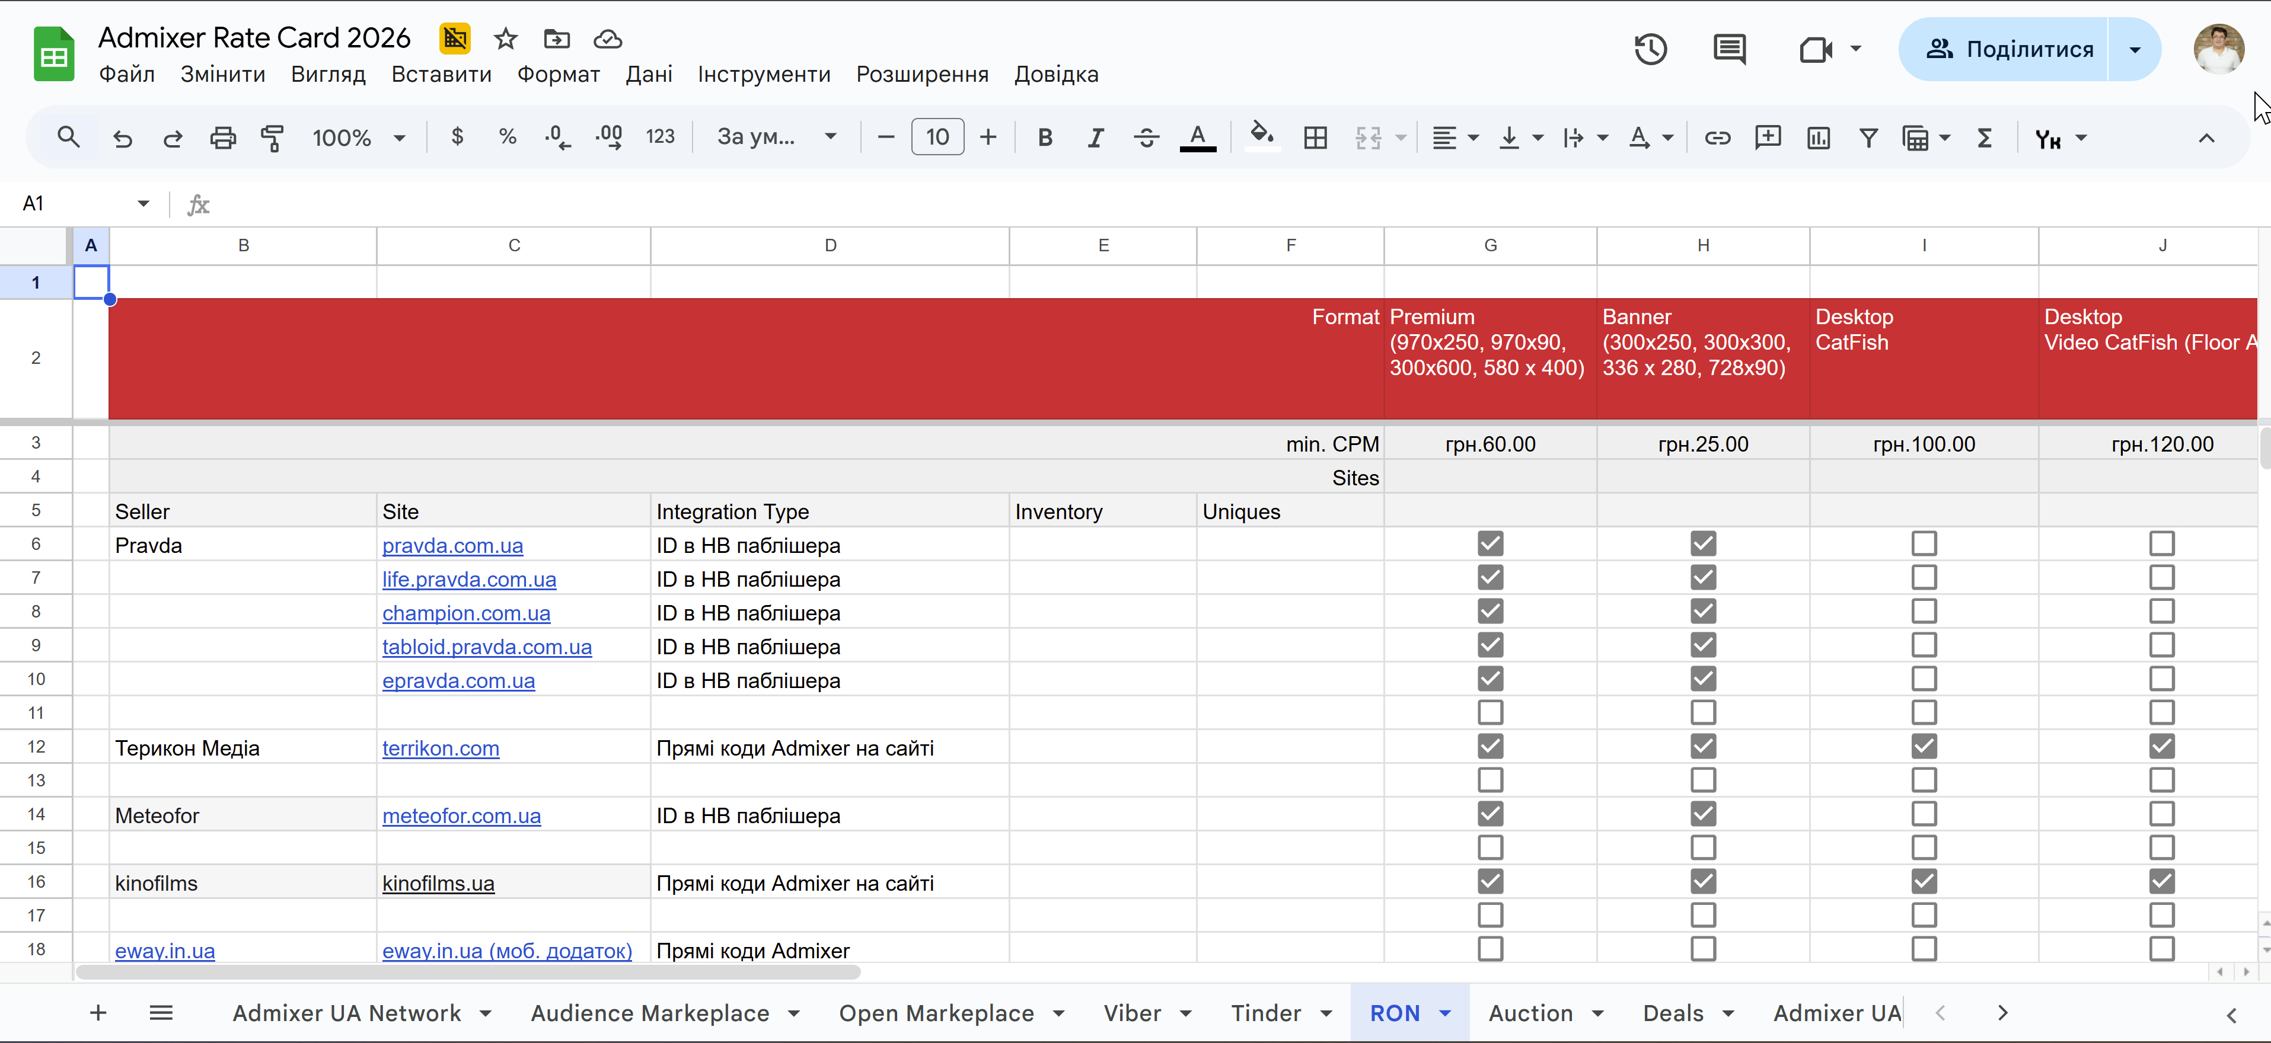Viewport: 2271px width, 1043px height.
Task: Open version history clock icon
Action: 1650,49
